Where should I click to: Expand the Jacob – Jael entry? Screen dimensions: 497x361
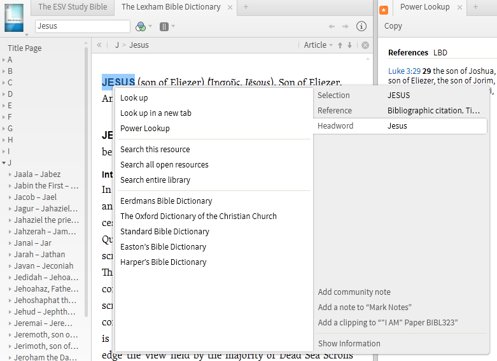pos(10,197)
